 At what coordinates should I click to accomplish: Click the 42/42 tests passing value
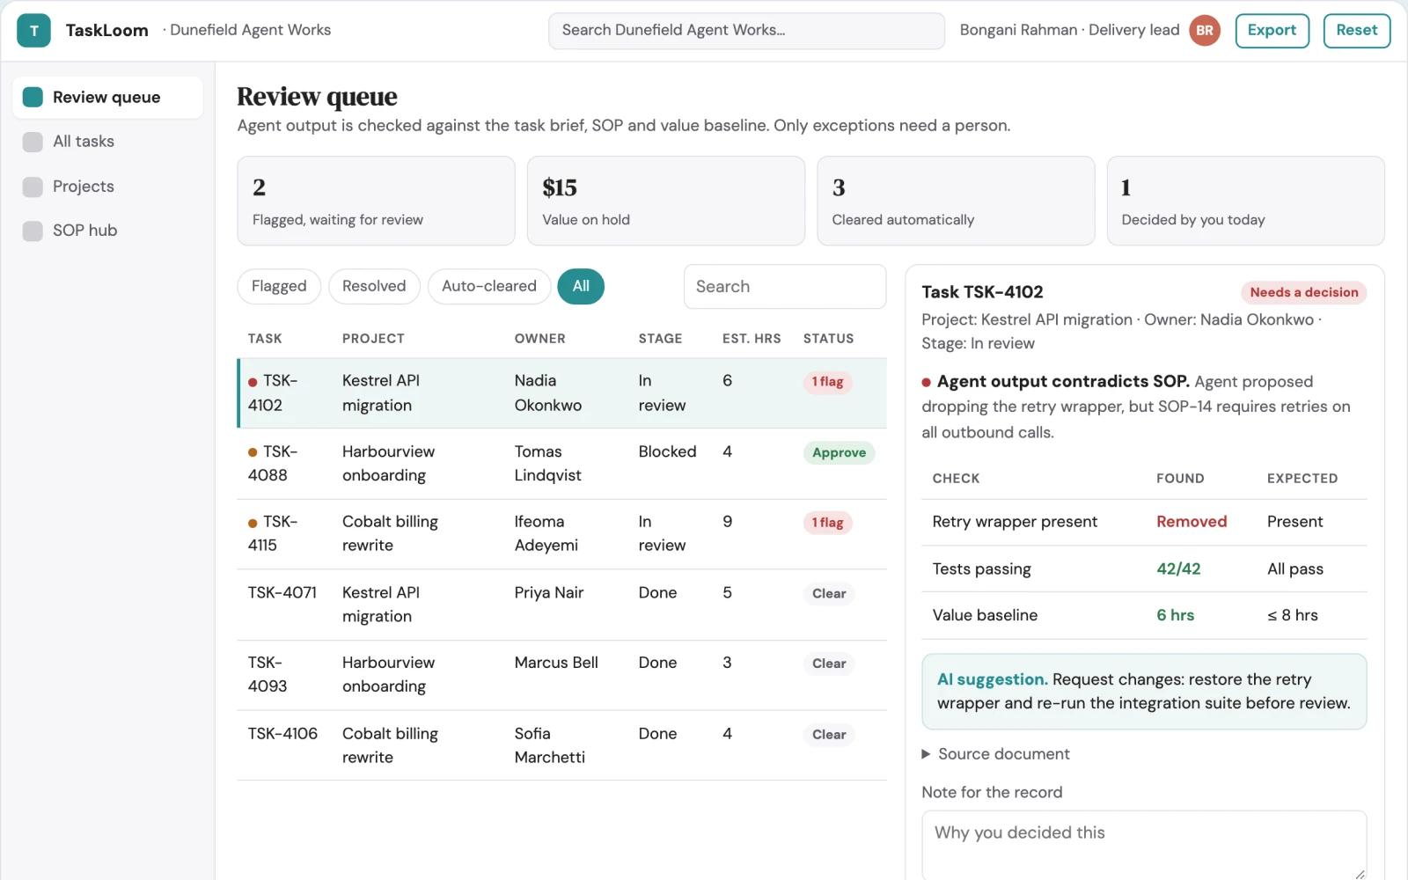coord(1178,569)
